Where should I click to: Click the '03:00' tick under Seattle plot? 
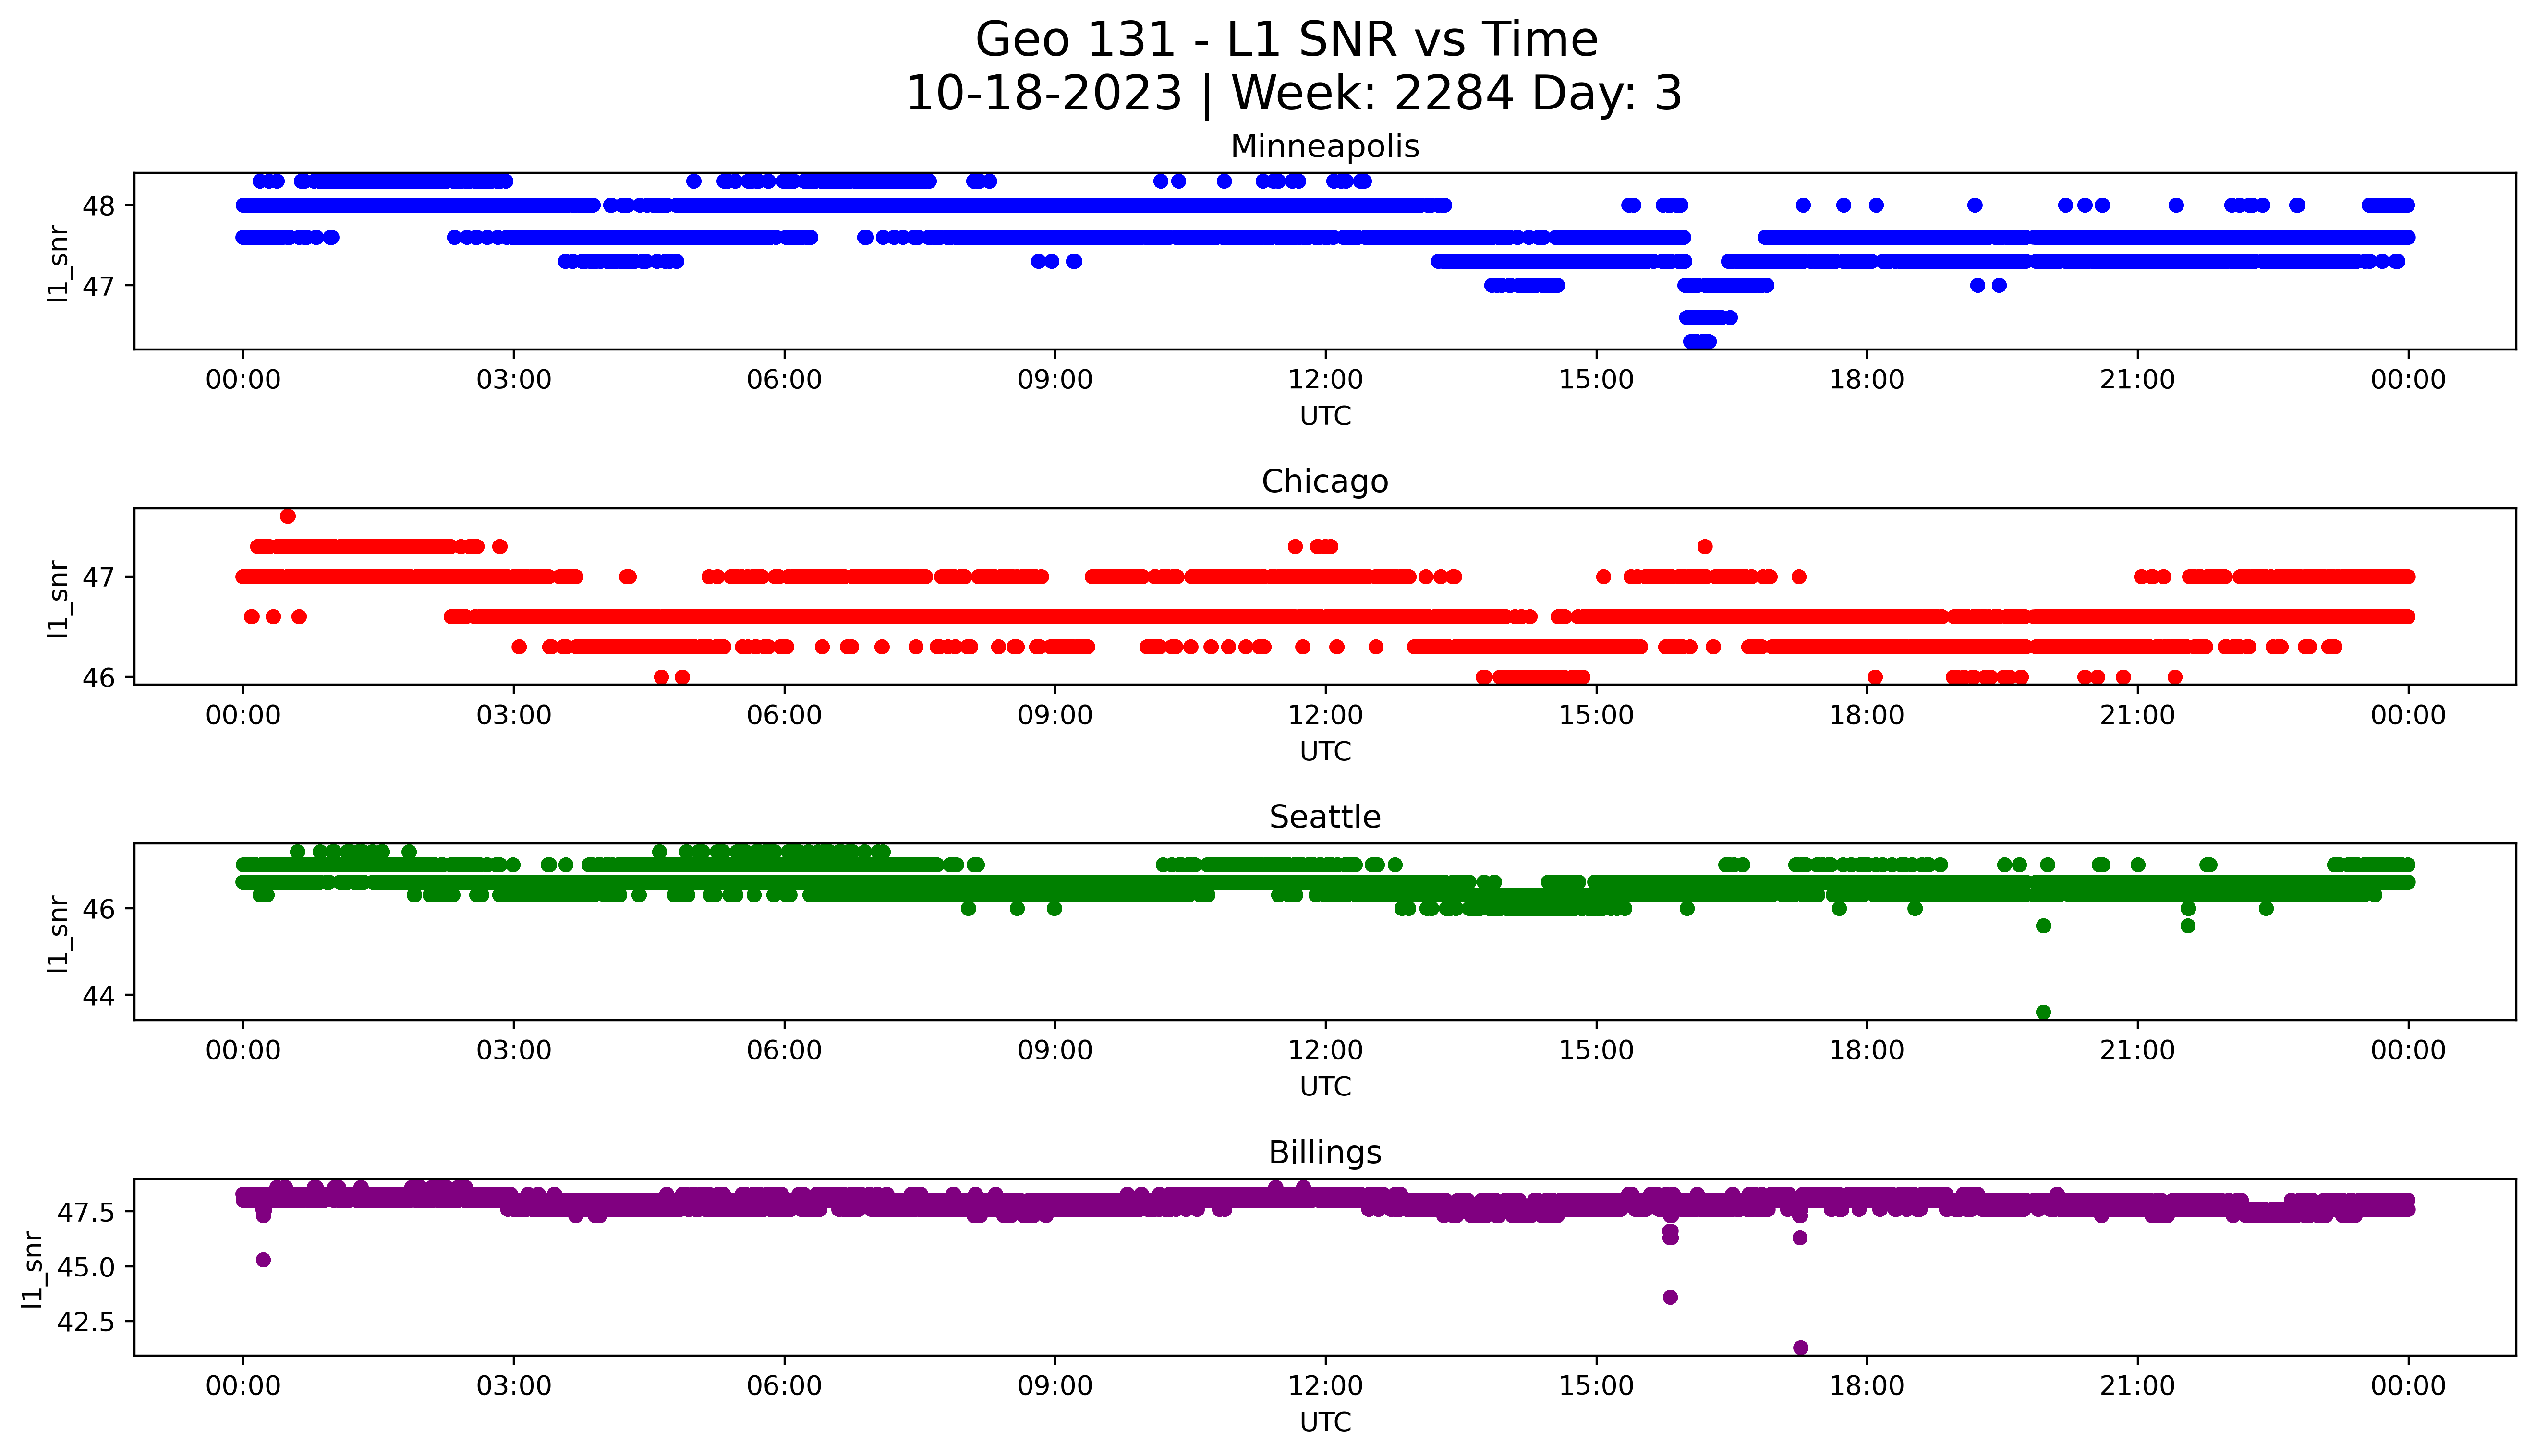pos(514,1050)
